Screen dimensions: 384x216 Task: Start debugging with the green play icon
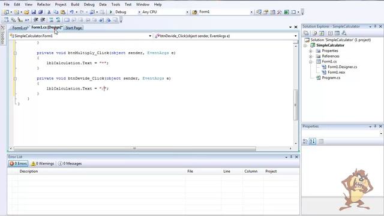pos(110,12)
